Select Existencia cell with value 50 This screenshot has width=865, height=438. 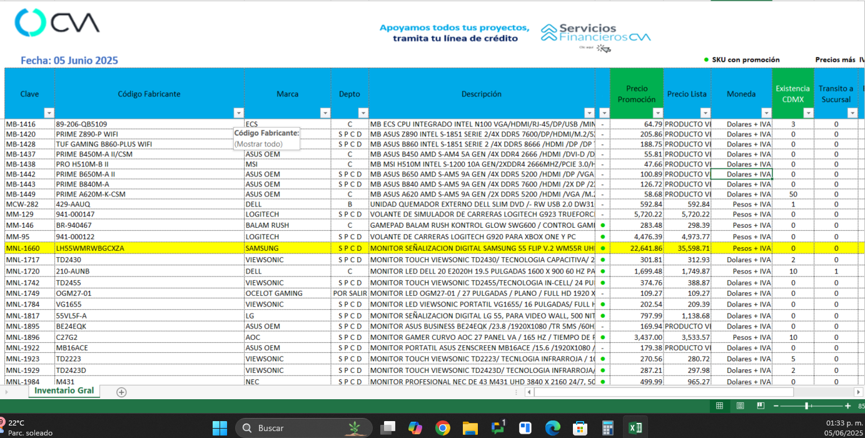[x=793, y=194]
